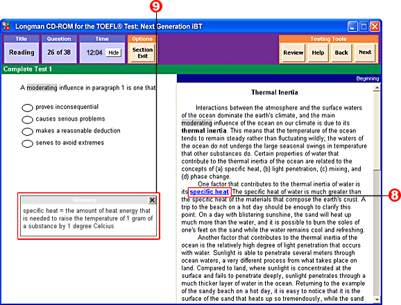
Task: Open the 'specific heat' glossary link
Action: point(210,192)
